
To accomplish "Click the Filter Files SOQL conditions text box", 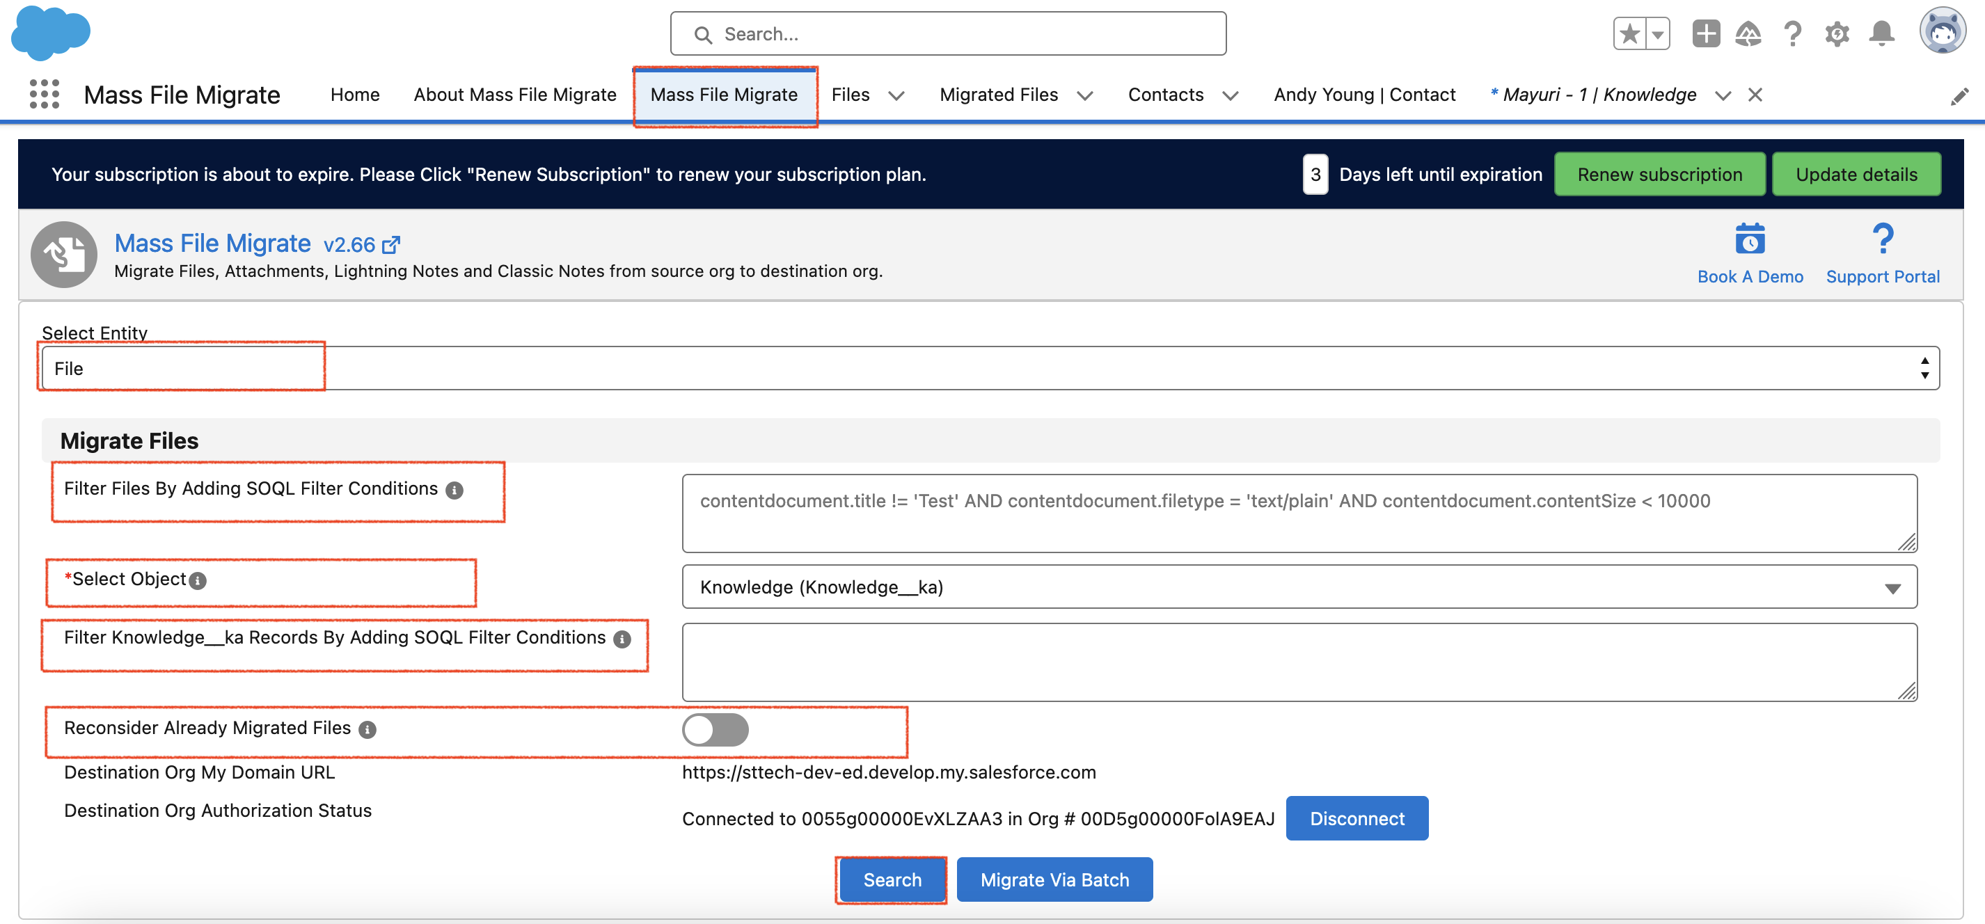I will 1299,513.
